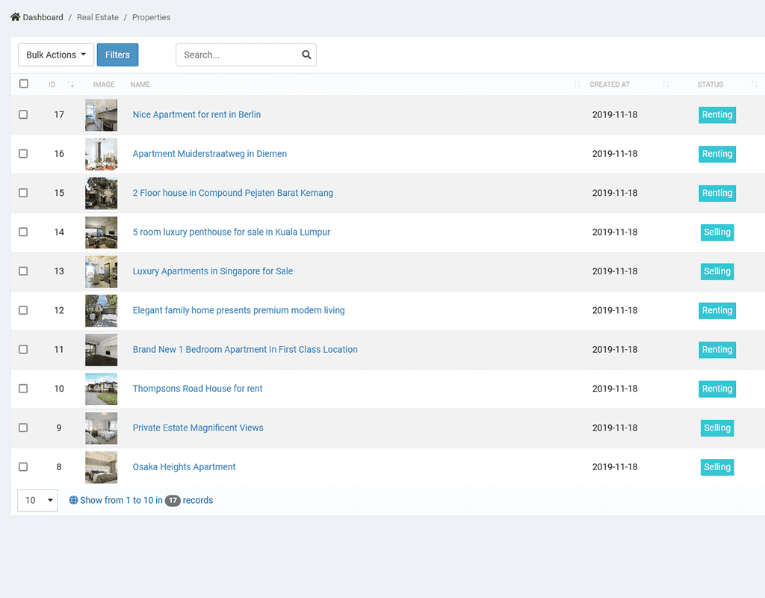Click the Renting status badge for ID 16
Viewport: 765px width, 598px height.
(716, 154)
